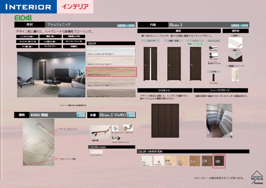Click the window frame (窓枠) sample image
This screenshot has height=188, width=266.
(235, 43)
